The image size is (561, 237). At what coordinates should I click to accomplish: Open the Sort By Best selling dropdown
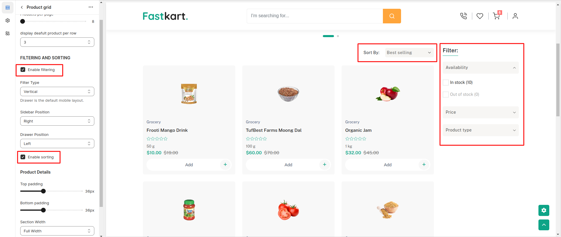pos(409,53)
